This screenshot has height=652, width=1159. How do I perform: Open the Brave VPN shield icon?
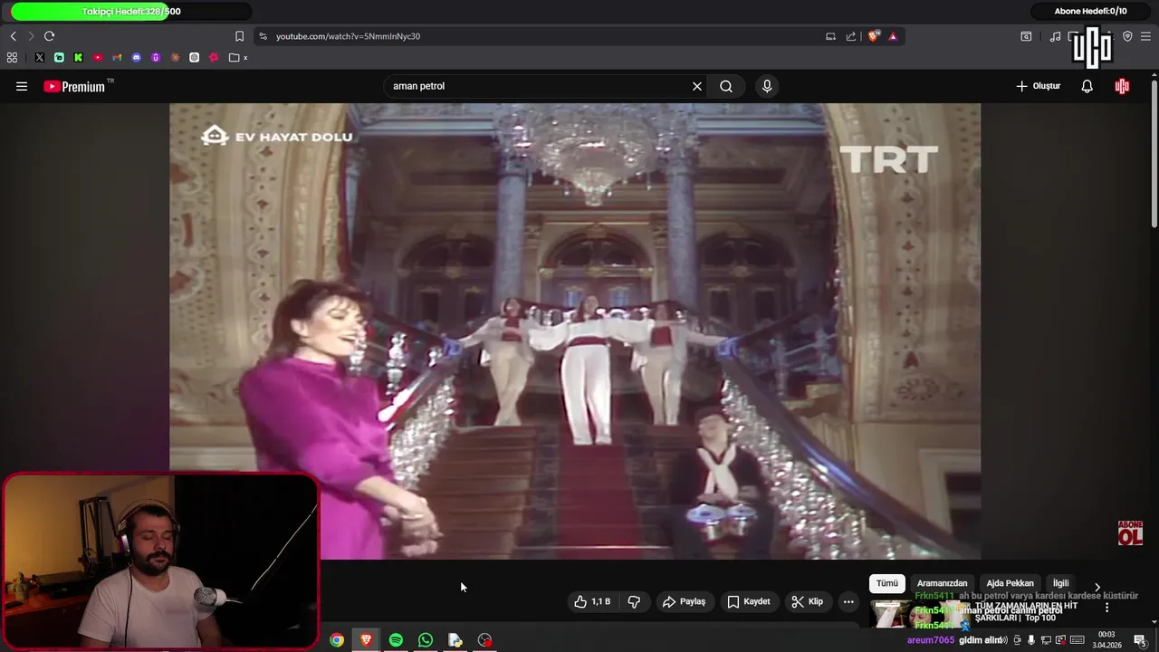1127,36
